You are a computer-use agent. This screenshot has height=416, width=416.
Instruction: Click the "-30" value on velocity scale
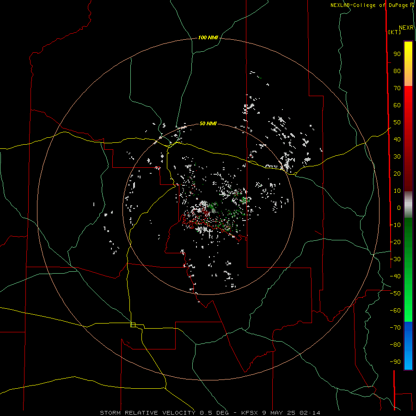pos(395,259)
